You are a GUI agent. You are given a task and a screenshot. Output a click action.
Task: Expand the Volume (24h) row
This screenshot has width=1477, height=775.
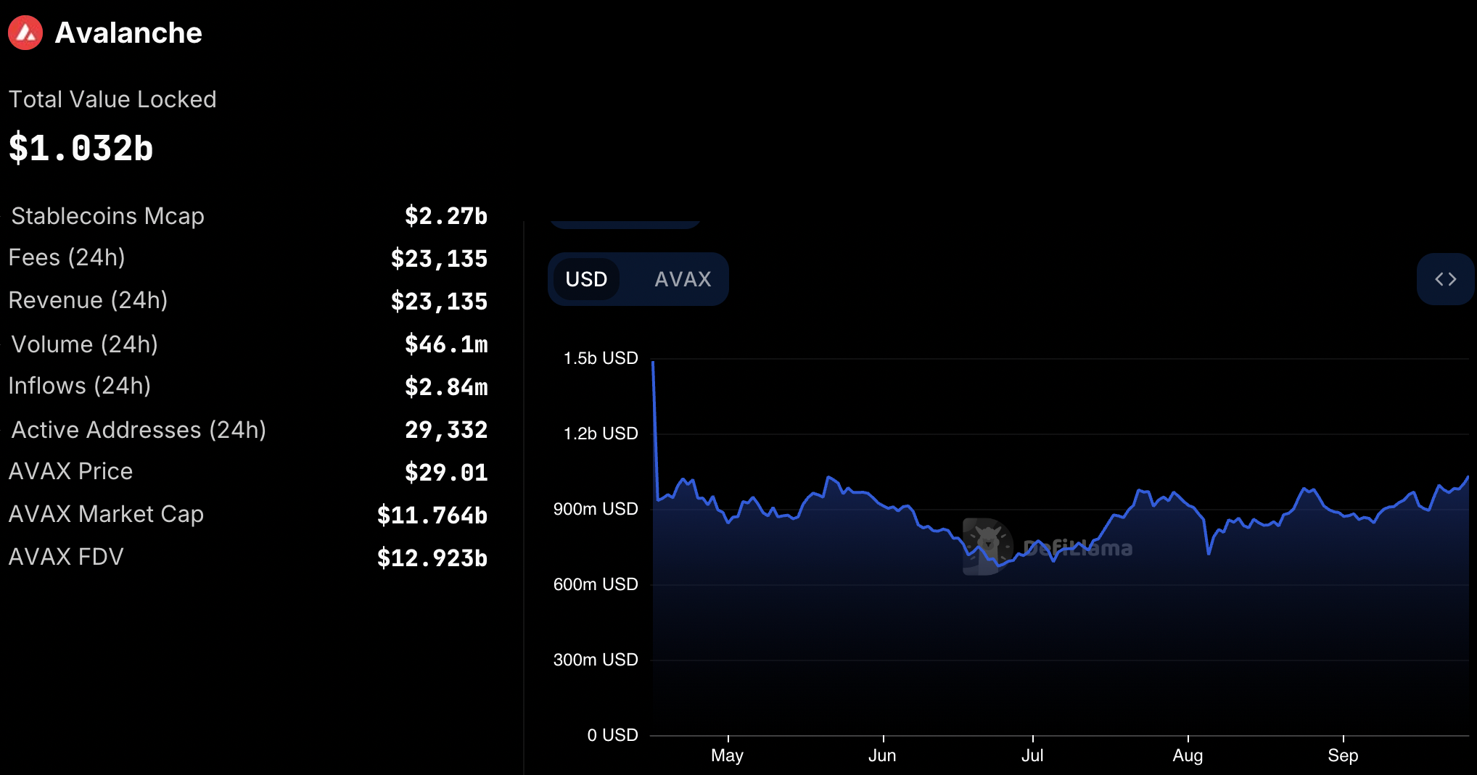[x=247, y=344]
